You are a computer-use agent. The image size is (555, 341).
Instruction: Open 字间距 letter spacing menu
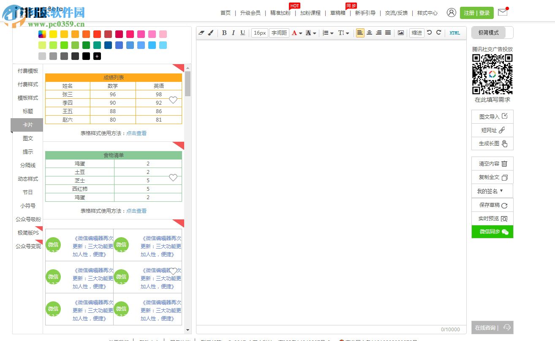279,33
